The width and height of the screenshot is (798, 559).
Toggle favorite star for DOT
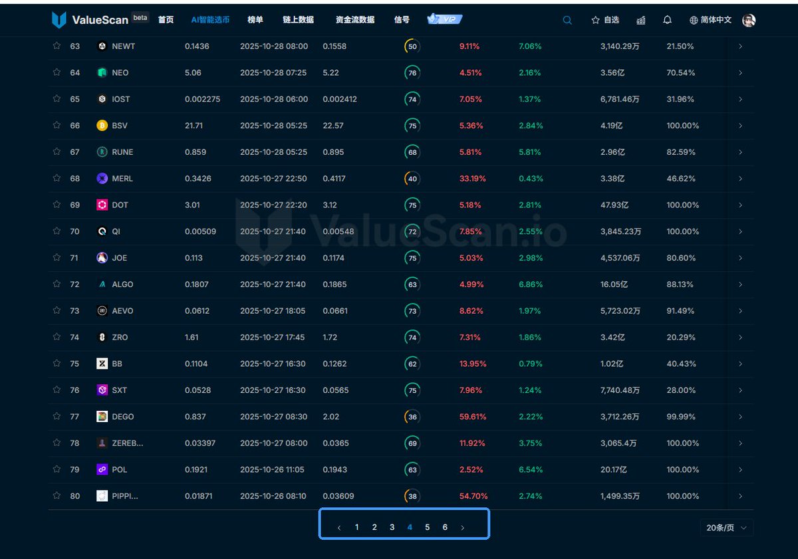pyautogui.click(x=57, y=205)
